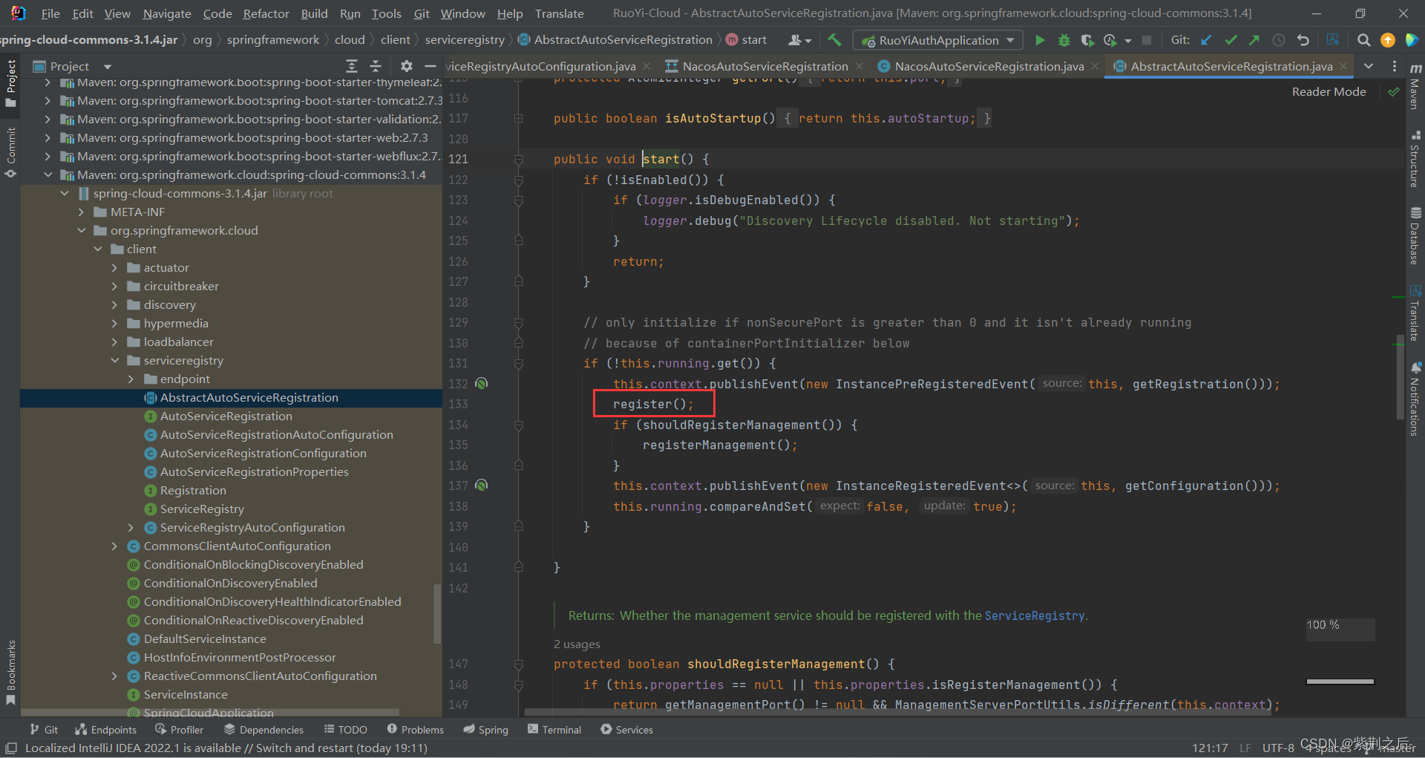Expand ServiceRegistryAutoConfiguration node
Viewport: 1425px width, 758px height.
131,528
